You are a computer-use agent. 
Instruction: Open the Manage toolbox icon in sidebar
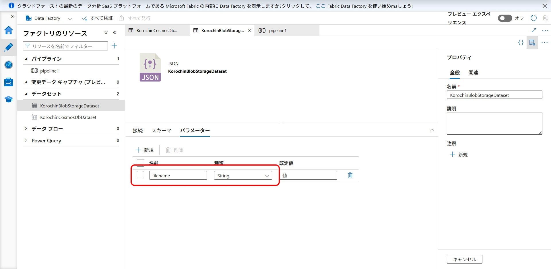[x=9, y=82]
